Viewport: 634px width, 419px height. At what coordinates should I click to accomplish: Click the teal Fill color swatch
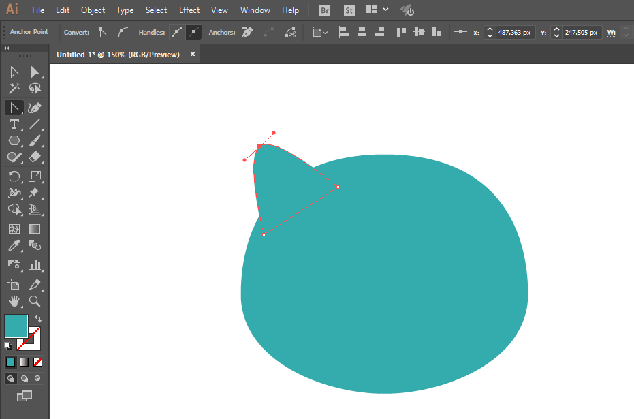(16, 326)
